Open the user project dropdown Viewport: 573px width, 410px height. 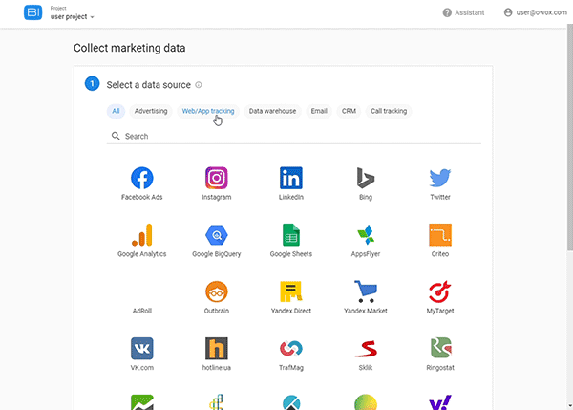72,17
